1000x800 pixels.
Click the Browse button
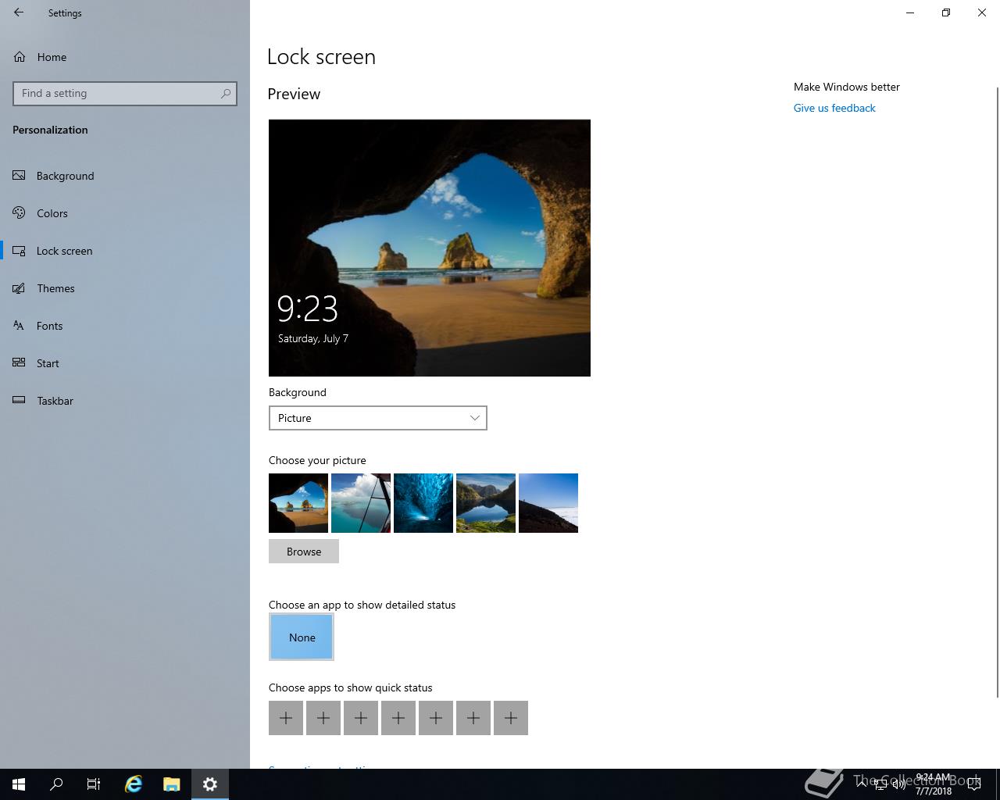click(304, 552)
